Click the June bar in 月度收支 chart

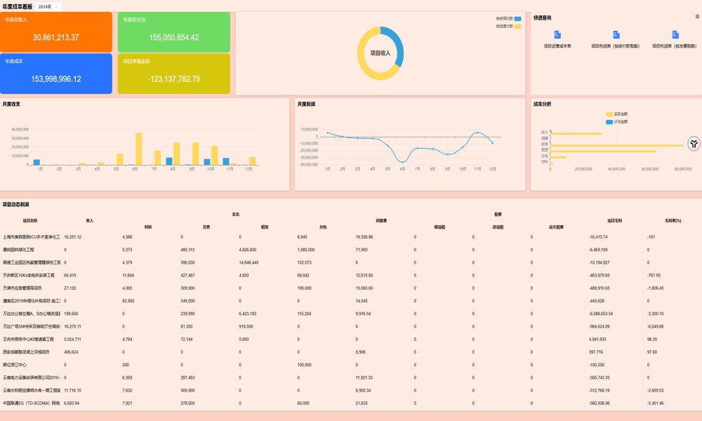pyautogui.click(x=139, y=149)
